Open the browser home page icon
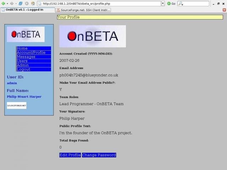This screenshot has width=227, height=170. (33, 4)
